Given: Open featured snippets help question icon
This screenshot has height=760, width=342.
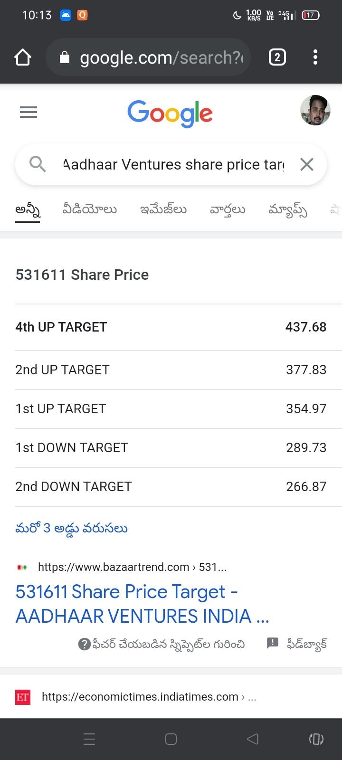Looking at the screenshot, I should pos(84,644).
